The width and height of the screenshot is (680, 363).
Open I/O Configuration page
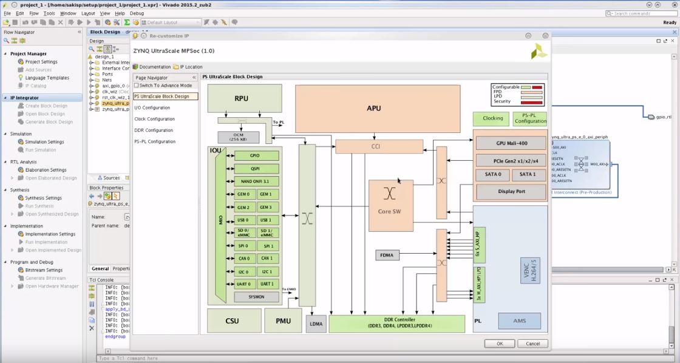152,107
